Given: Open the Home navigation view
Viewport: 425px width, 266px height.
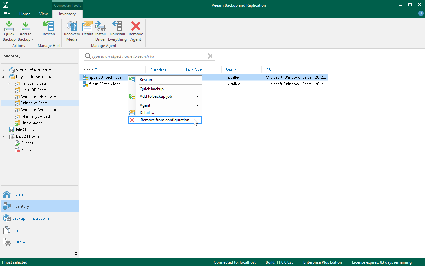Looking at the screenshot, I should click(x=39, y=194).
